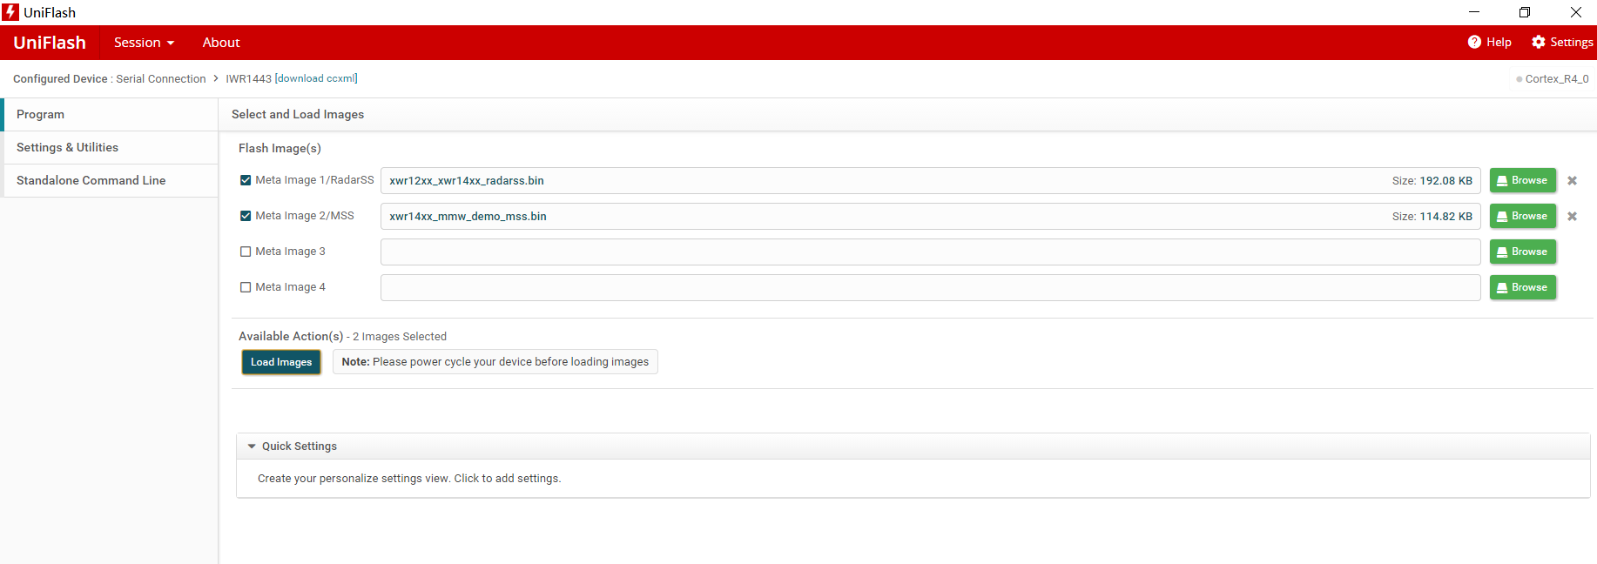The width and height of the screenshot is (1597, 564).
Task: Click the Meta Image 2 file path field
Action: [930, 217]
